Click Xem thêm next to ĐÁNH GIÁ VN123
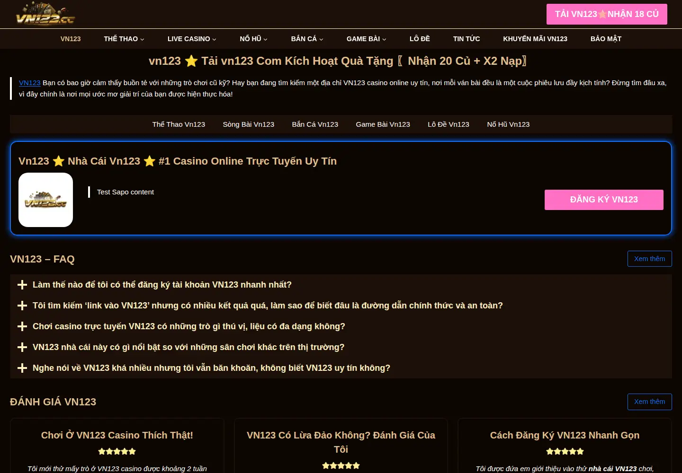This screenshot has height=473, width=682. coord(649,402)
